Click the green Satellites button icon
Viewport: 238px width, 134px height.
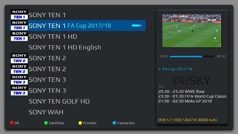coord(46,123)
